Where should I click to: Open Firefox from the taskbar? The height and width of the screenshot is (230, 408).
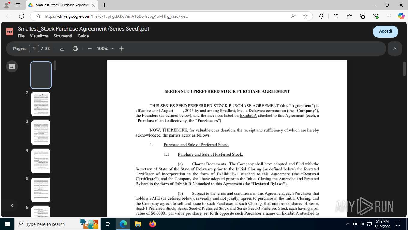tap(153, 224)
